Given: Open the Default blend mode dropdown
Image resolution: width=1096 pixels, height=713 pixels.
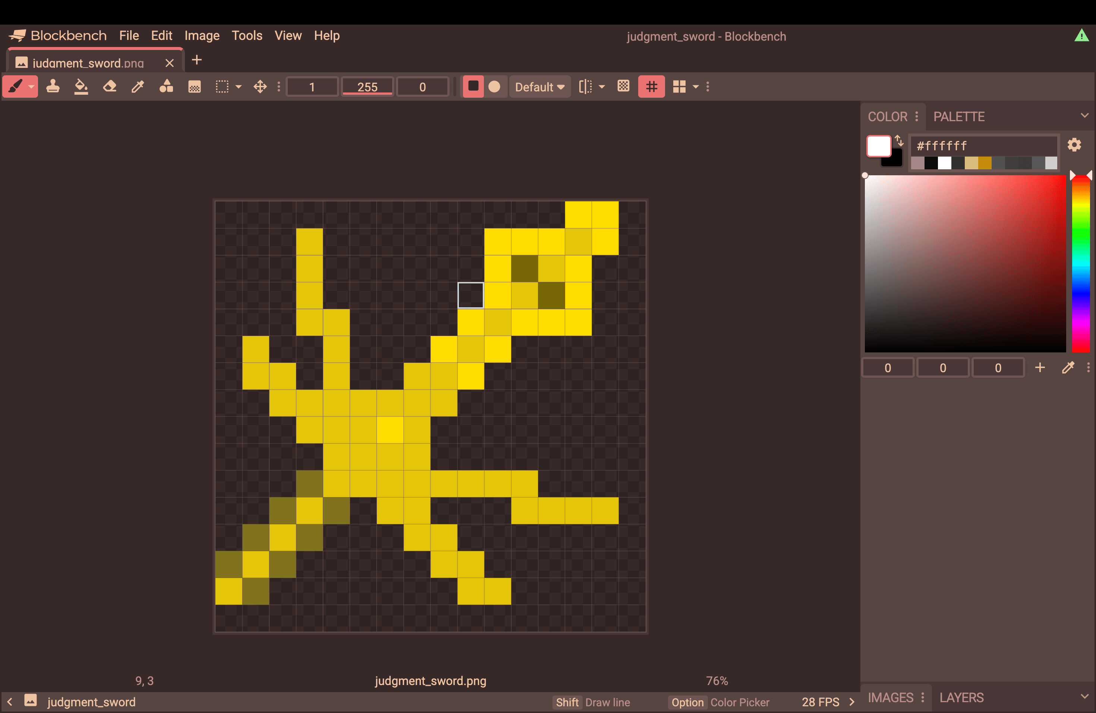Looking at the screenshot, I should click(x=540, y=87).
